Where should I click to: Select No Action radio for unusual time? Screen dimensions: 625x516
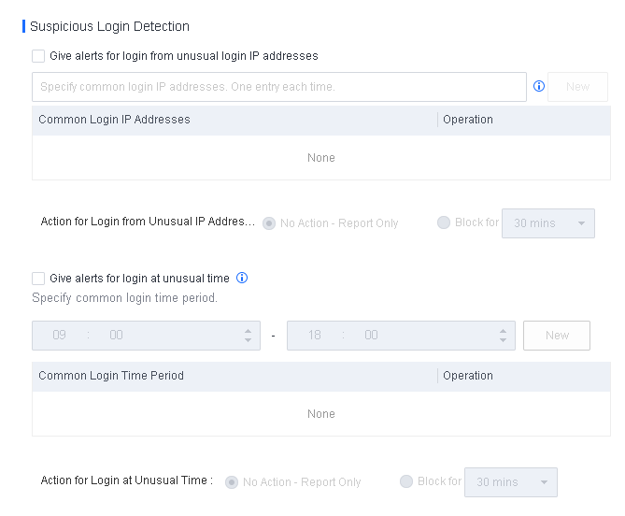point(232,482)
